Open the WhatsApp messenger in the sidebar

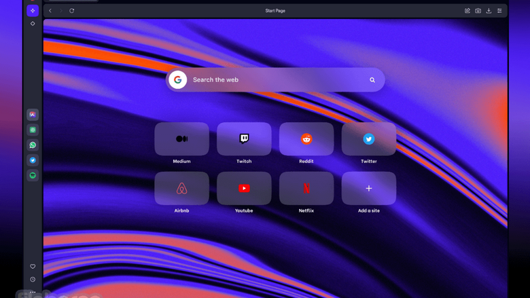(x=33, y=145)
